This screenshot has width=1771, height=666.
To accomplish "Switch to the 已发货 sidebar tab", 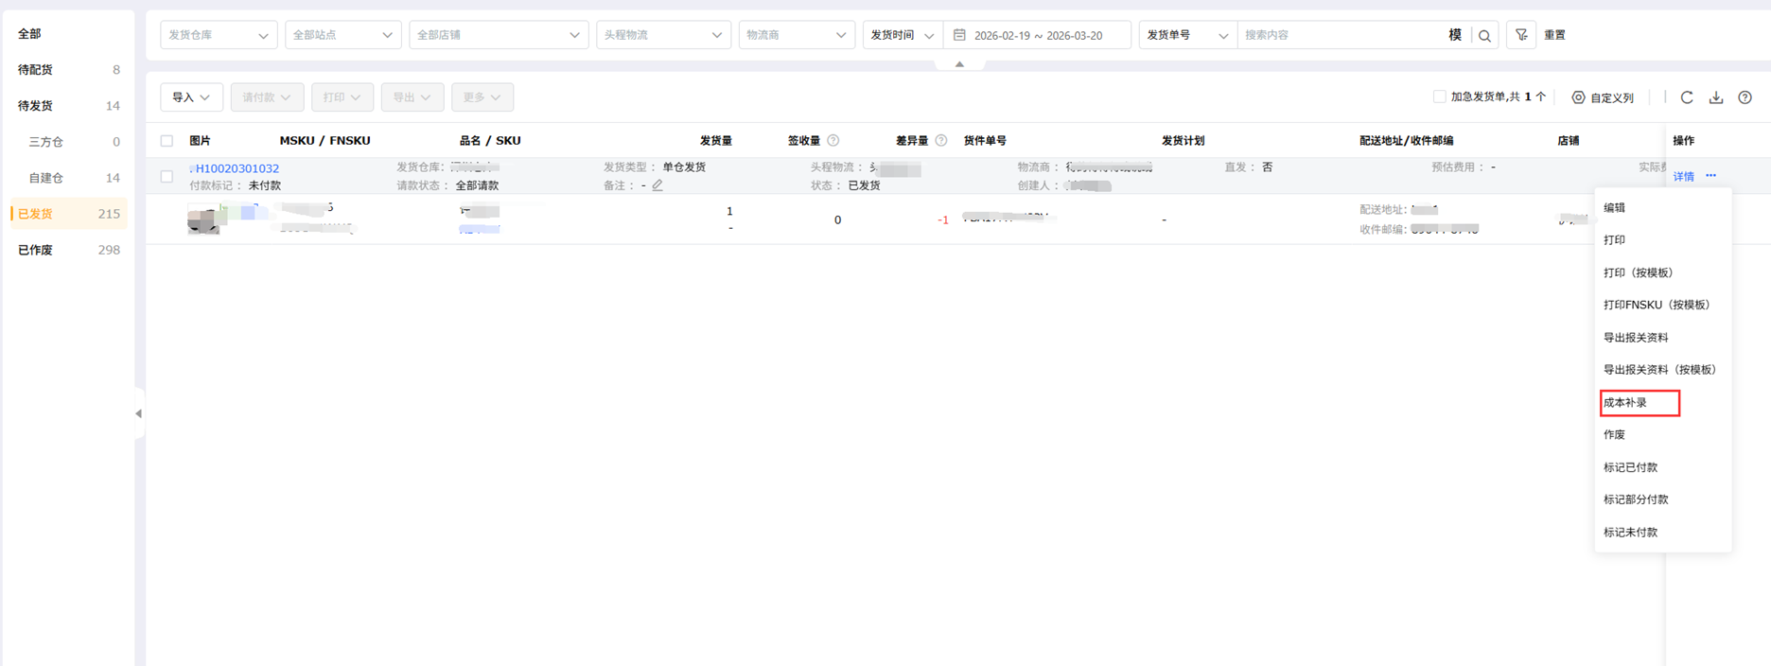I will 67,214.
